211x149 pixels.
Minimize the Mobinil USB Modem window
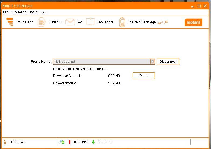192,6
